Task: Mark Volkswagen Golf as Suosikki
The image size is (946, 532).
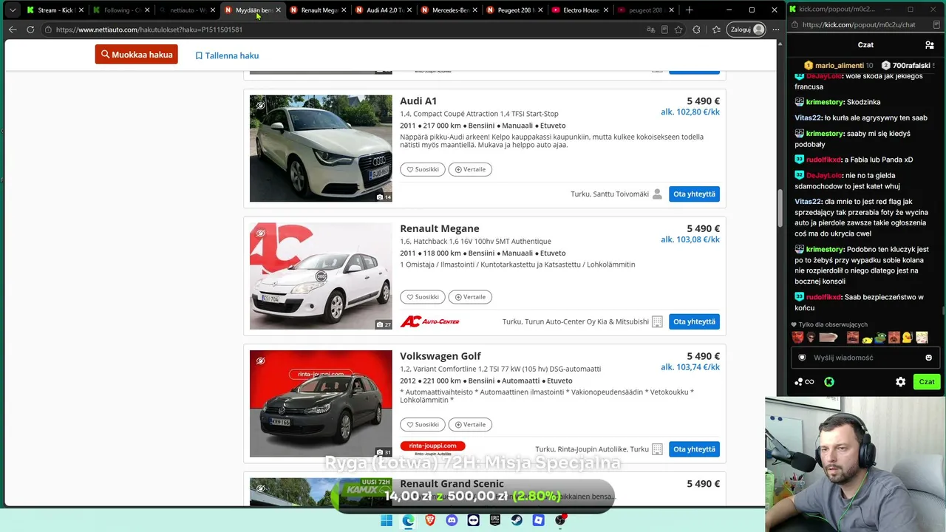Action: [x=423, y=425]
